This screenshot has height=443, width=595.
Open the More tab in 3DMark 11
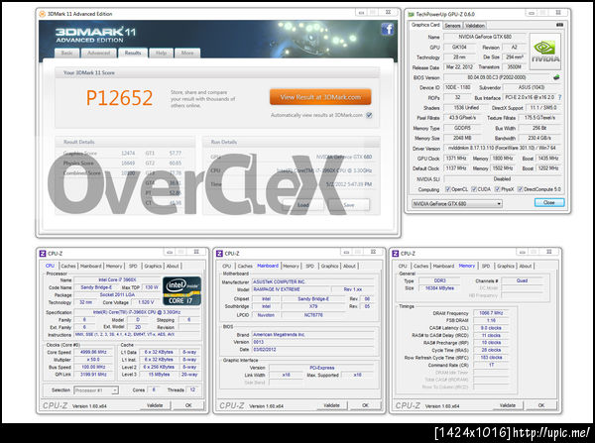[187, 54]
